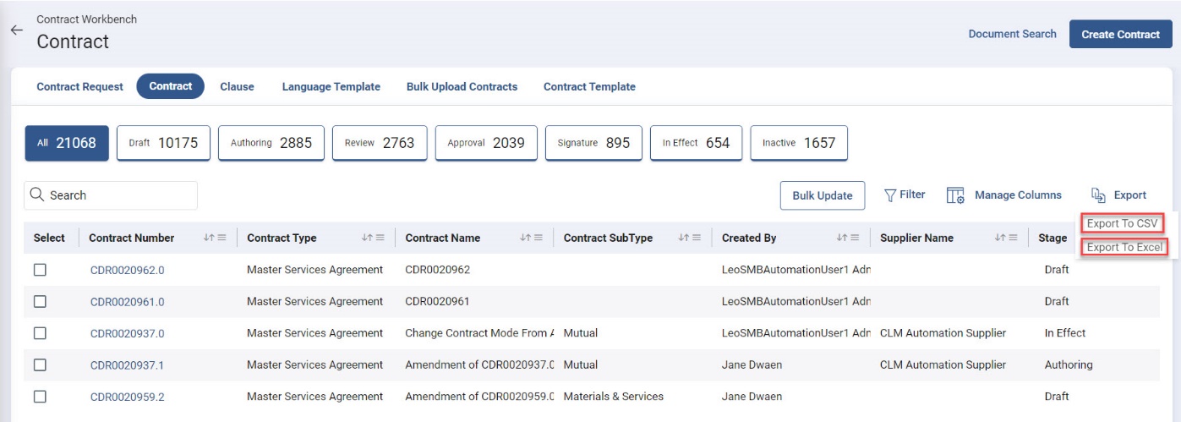The height and width of the screenshot is (422, 1181).
Task: Tick the checkbox for CDR0020959.2
Action: click(x=40, y=397)
